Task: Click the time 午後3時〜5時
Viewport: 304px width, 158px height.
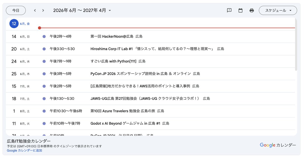Action: click(61, 74)
